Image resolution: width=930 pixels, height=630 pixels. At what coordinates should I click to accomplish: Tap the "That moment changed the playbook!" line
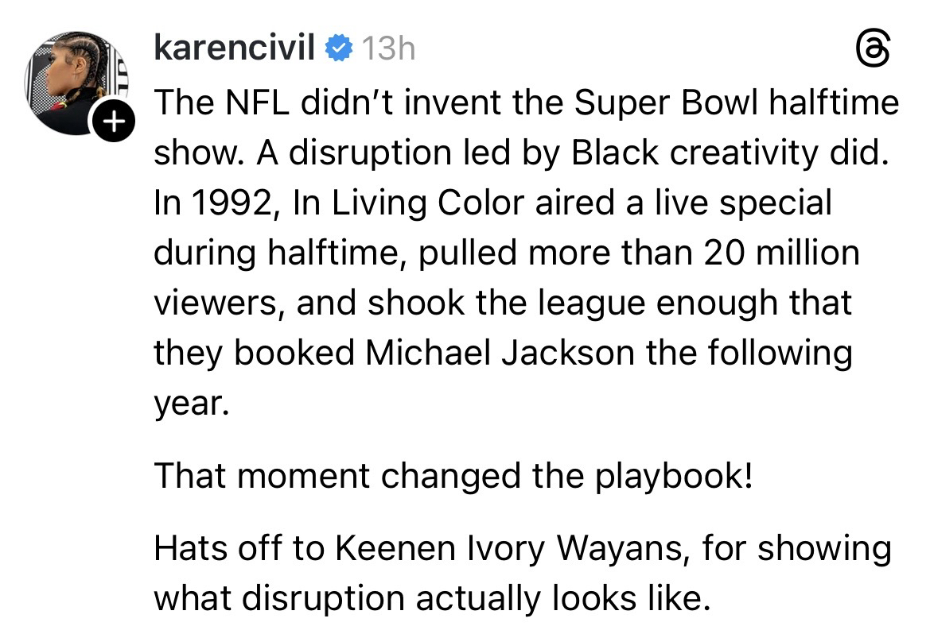[x=452, y=475]
